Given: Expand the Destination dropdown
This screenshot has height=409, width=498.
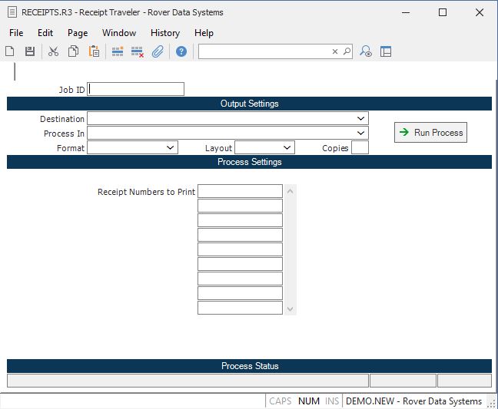Looking at the screenshot, I should tap(360, 119).
